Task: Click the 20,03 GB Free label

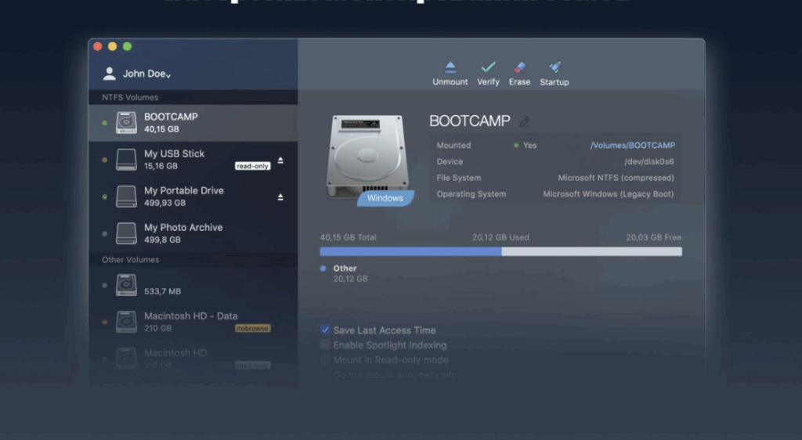Action: (x=654, y=237)
